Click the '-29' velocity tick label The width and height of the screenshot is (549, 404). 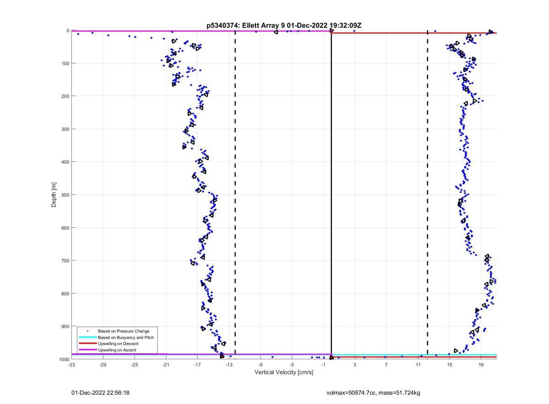103,365
